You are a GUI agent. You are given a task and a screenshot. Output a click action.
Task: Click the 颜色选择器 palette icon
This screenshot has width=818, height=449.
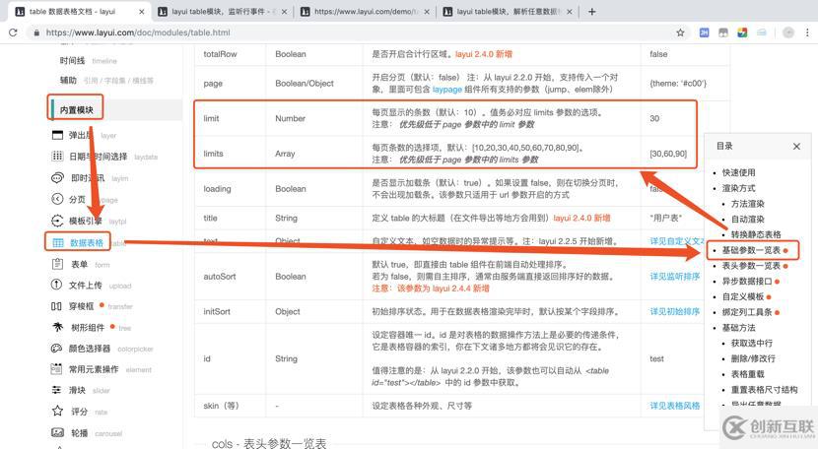(x=56, y=349)
